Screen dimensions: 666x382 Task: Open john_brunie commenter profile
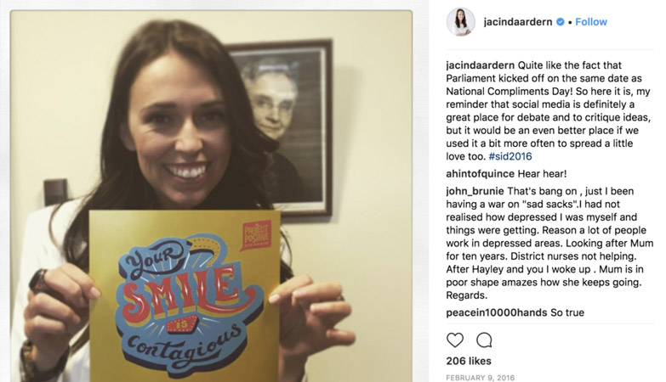click(475, 191)
